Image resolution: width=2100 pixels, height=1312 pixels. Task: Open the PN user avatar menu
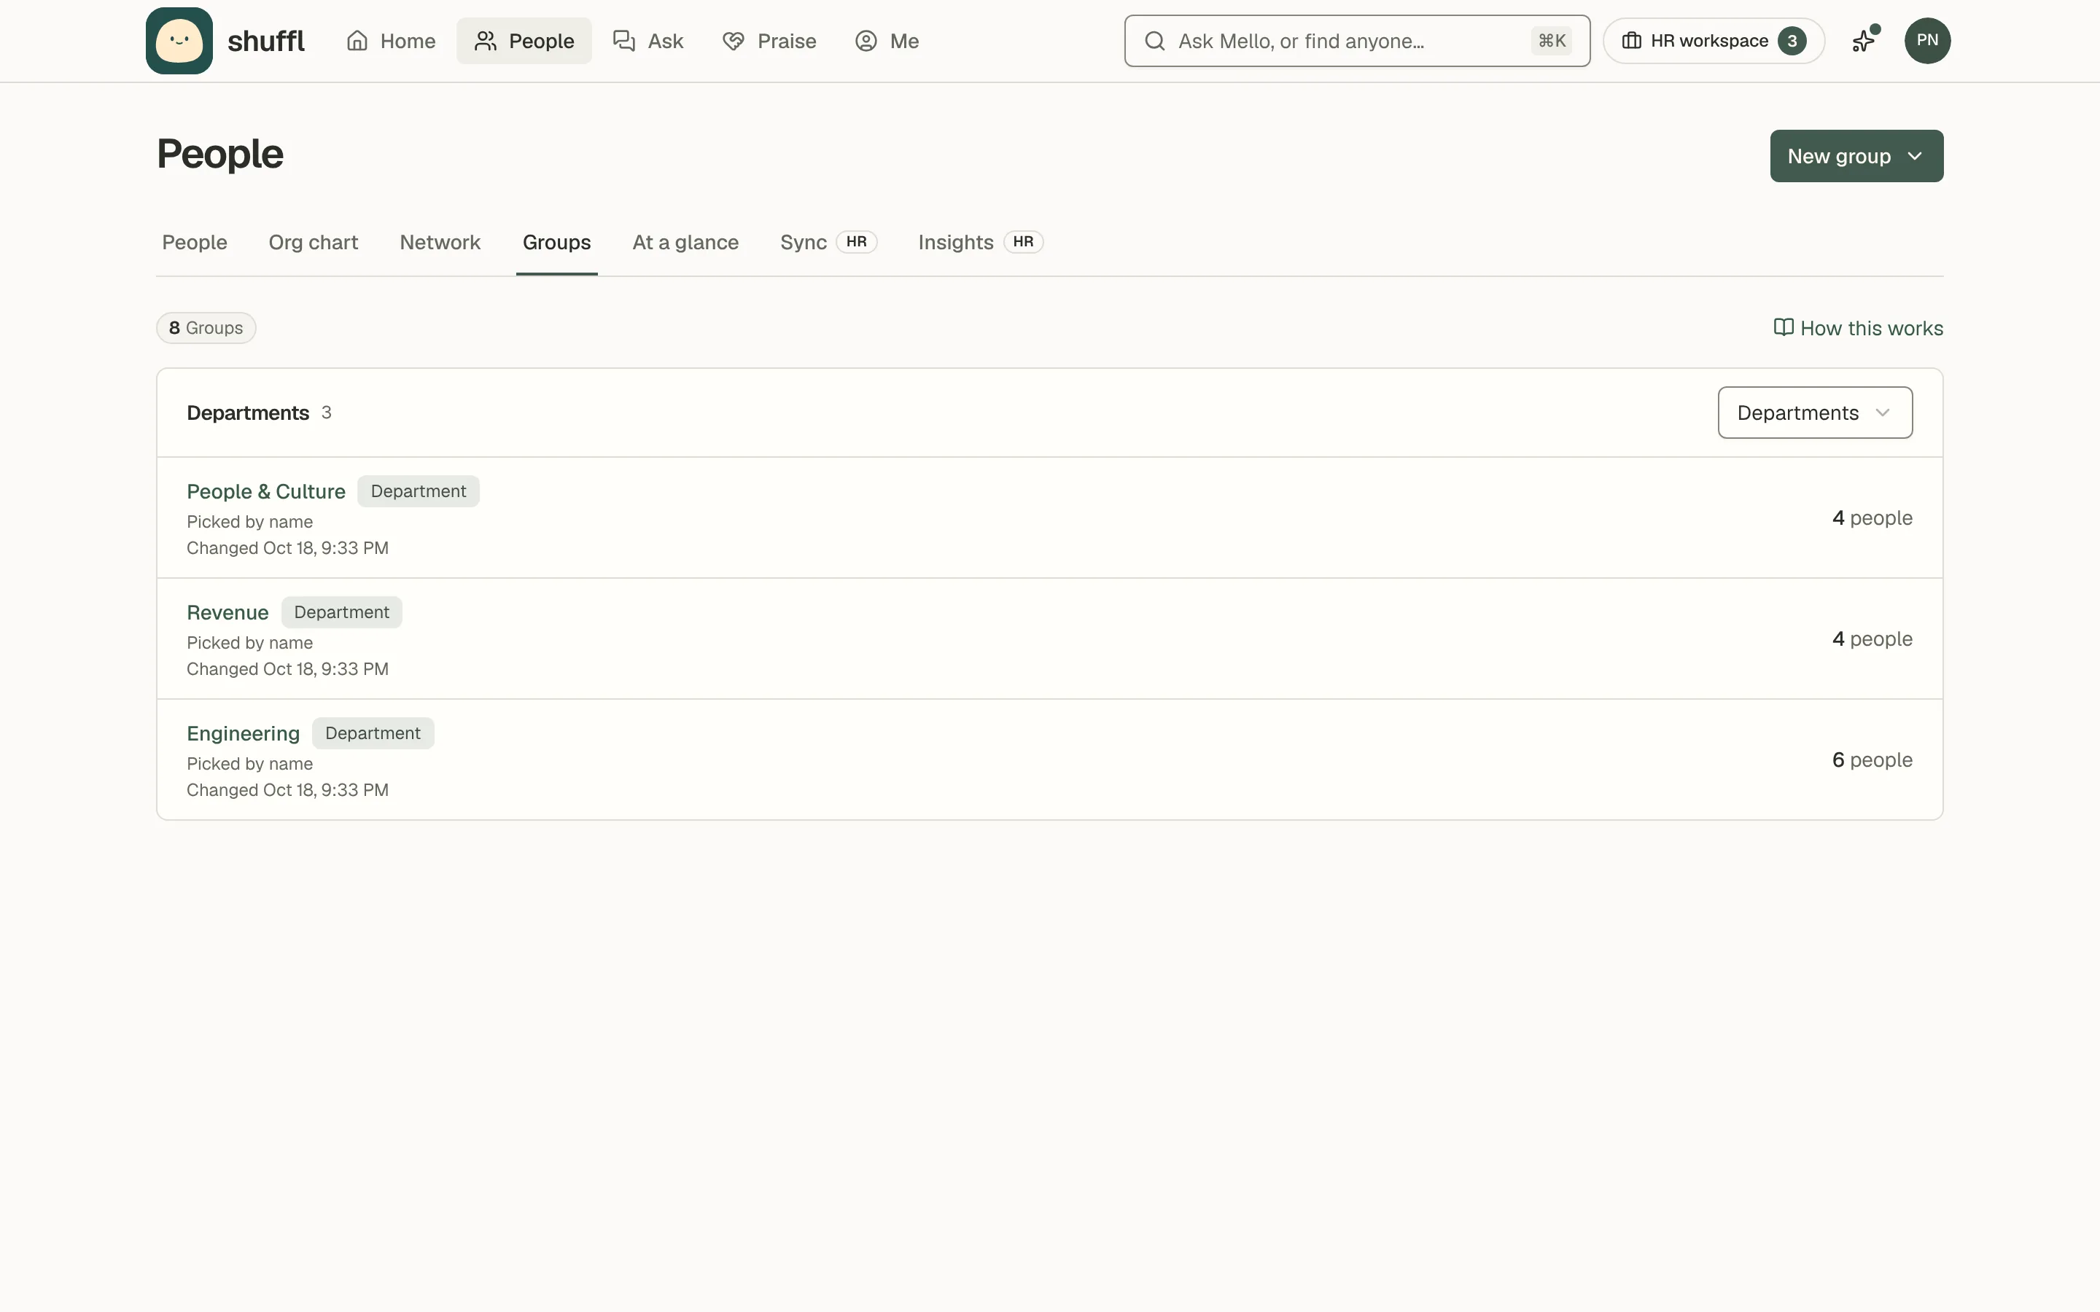click(x=1927, y=41)
